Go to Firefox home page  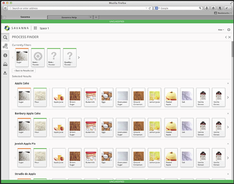click(213, 8)
